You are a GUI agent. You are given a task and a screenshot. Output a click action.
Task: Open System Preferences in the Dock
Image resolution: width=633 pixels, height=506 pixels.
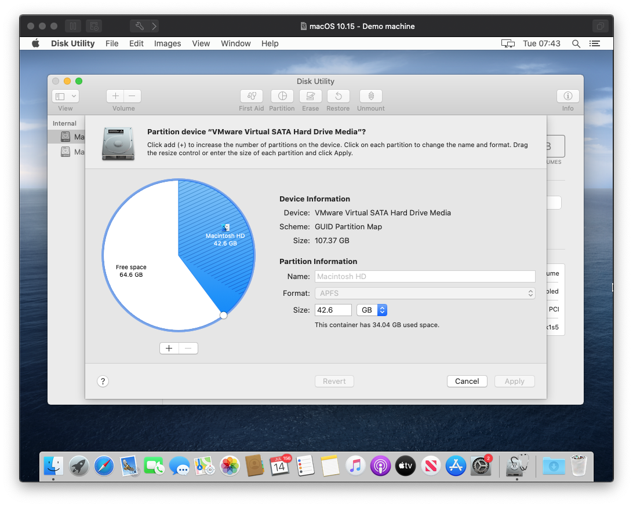[x=481, y=466]
